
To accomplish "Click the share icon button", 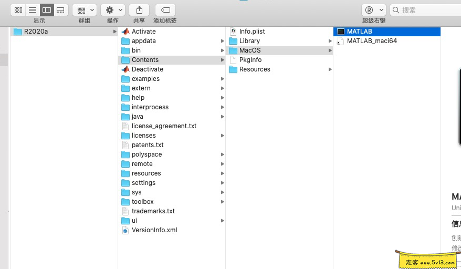I will [x=139, y=10].
